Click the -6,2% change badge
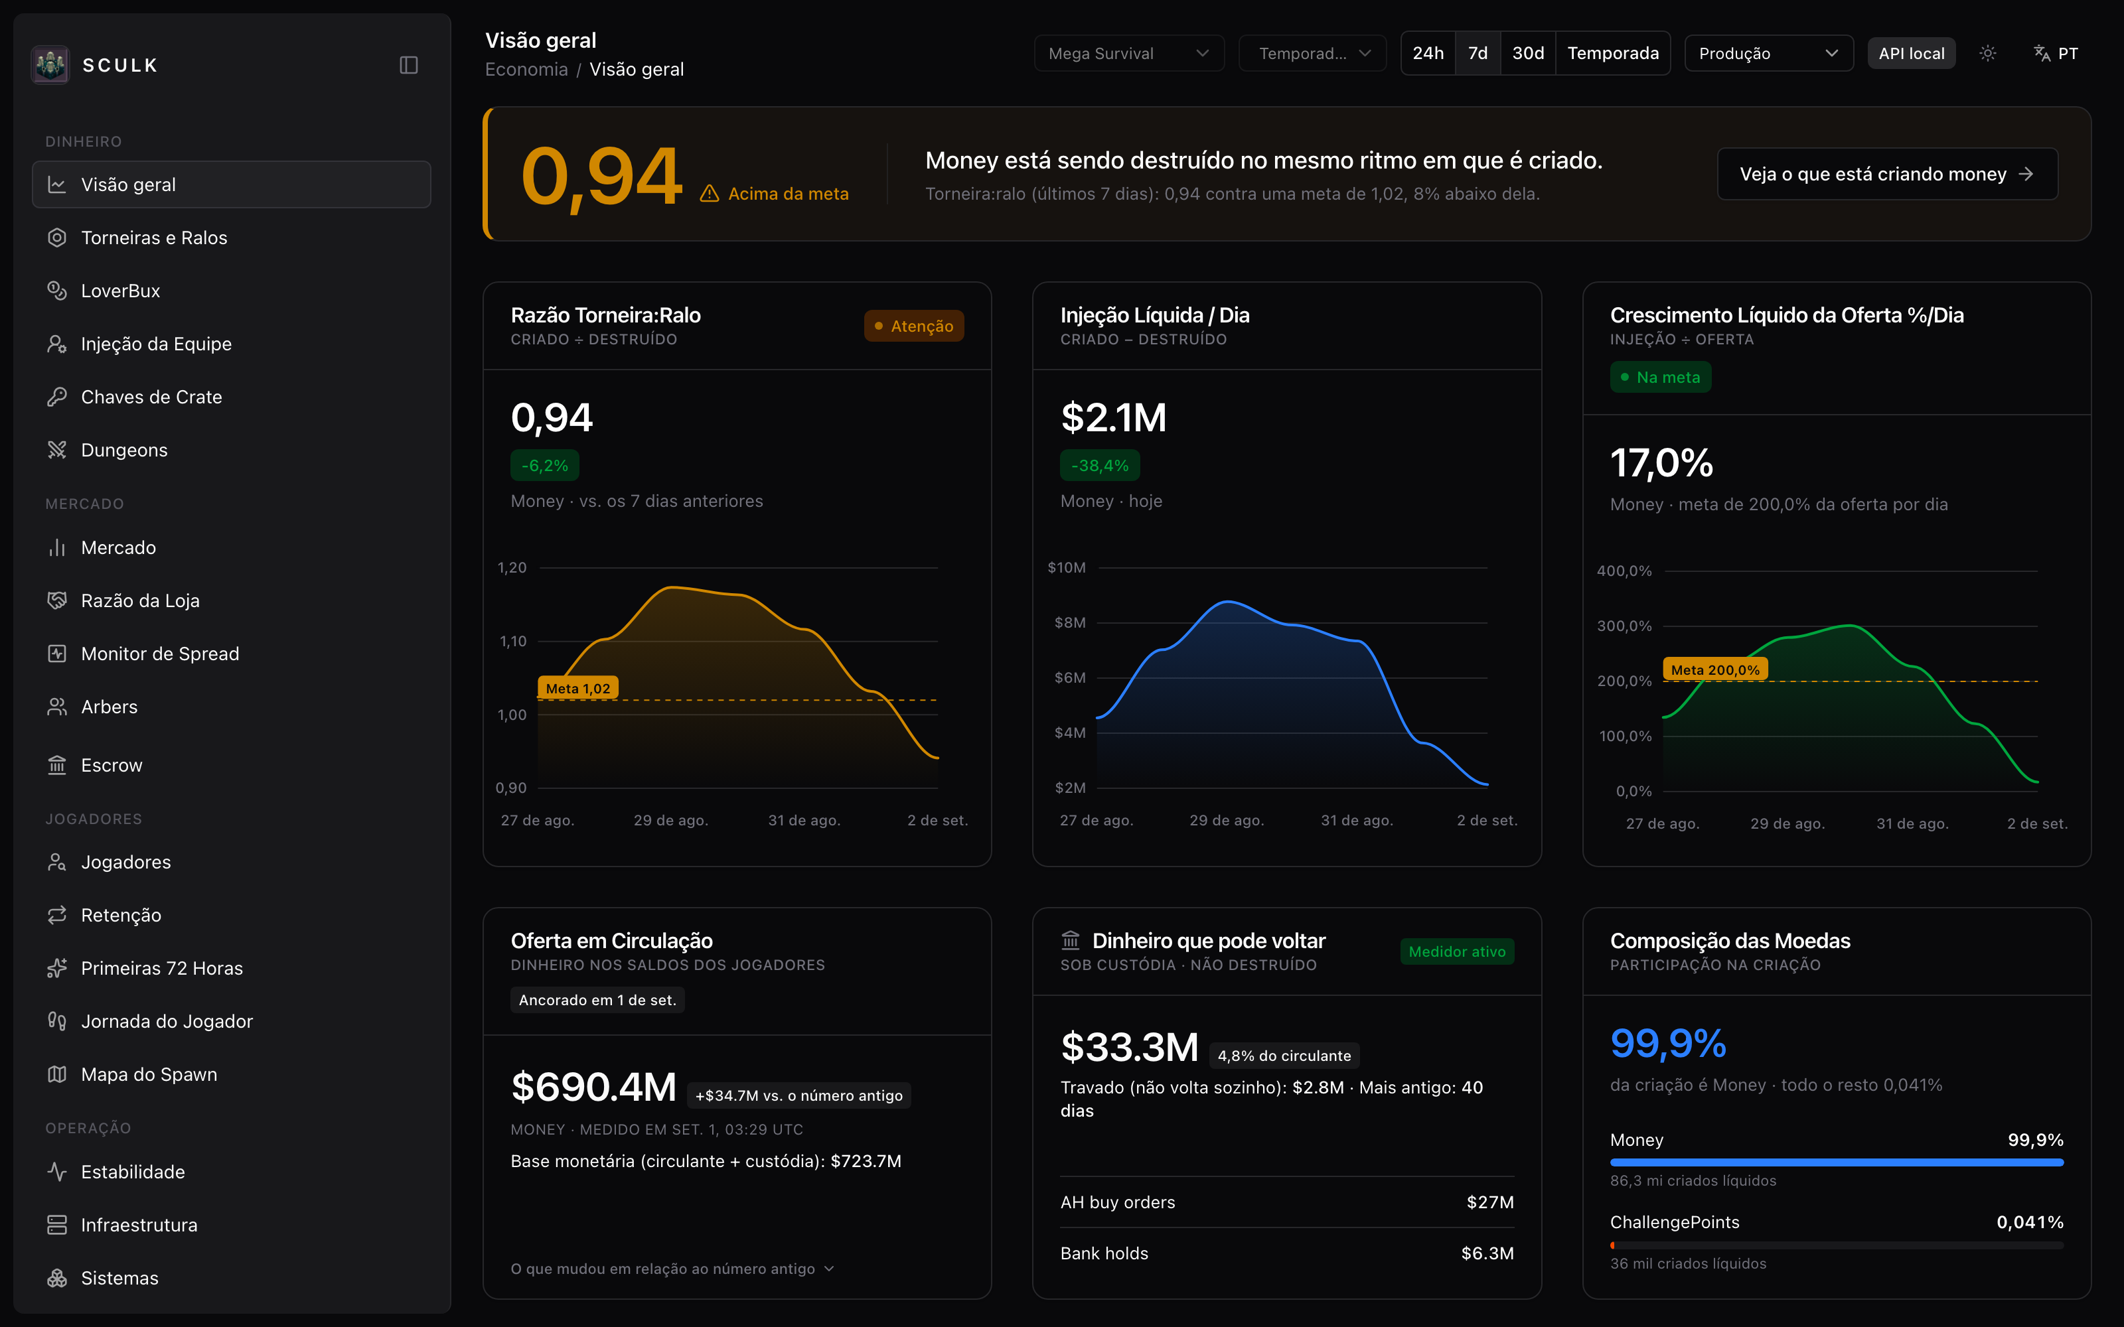The image size is (2124, 1327). [545, 466]
